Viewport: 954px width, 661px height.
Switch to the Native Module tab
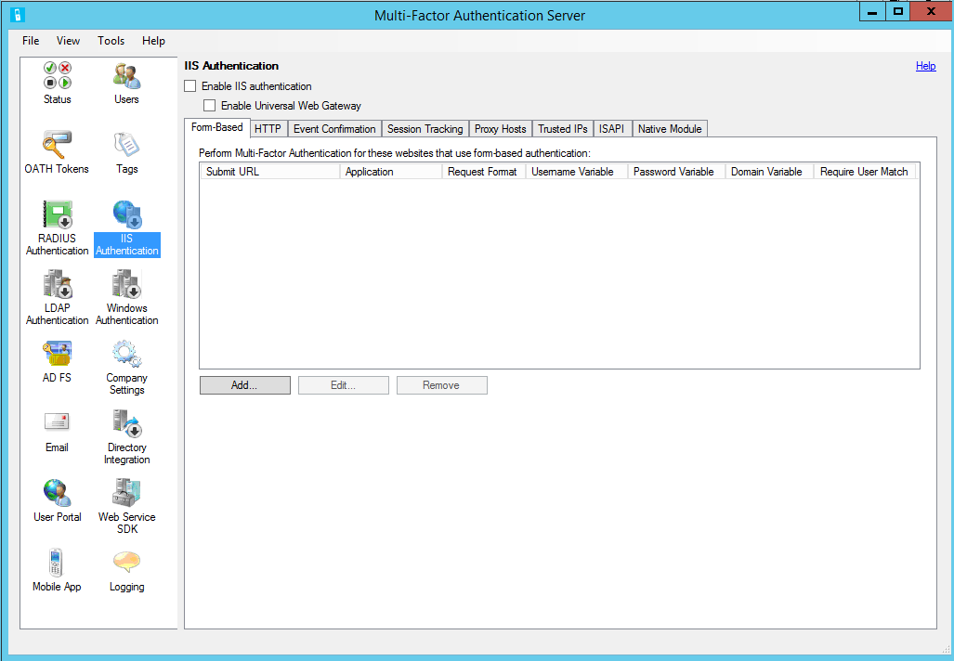[x=670, y=129]
